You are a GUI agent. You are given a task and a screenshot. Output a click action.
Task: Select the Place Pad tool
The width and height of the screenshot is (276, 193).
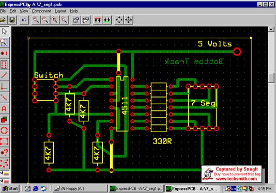pyautogui.click(x=5, y=53)
